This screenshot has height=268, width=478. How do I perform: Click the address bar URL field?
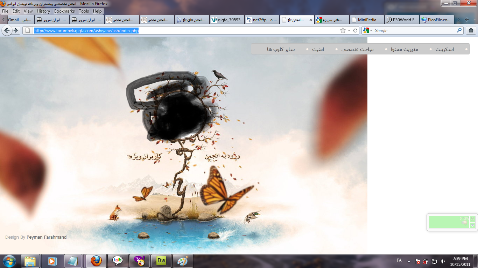pos(187,31)
